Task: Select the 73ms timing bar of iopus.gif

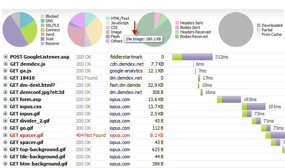Action: tap(247, 114)
